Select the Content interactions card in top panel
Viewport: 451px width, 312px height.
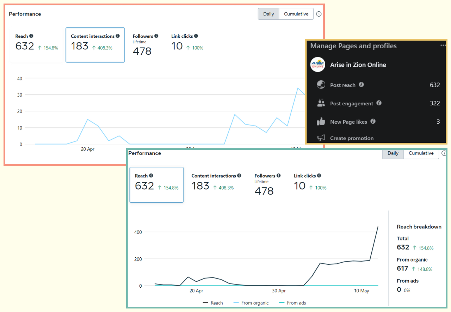coord(95,45)
